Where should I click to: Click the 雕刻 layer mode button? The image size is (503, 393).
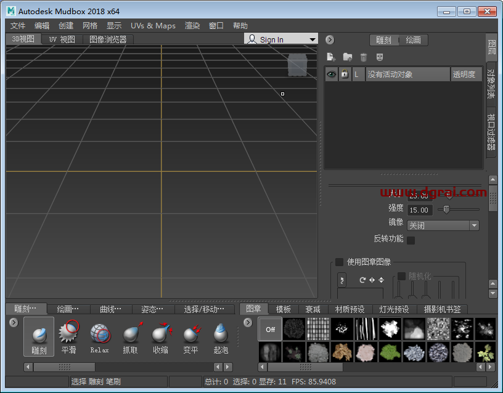click(x=383, y=40)
